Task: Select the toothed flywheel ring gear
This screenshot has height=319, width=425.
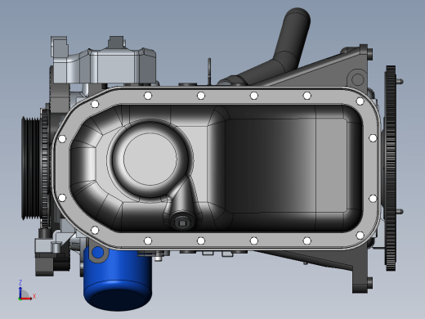Action: [391, 168]
